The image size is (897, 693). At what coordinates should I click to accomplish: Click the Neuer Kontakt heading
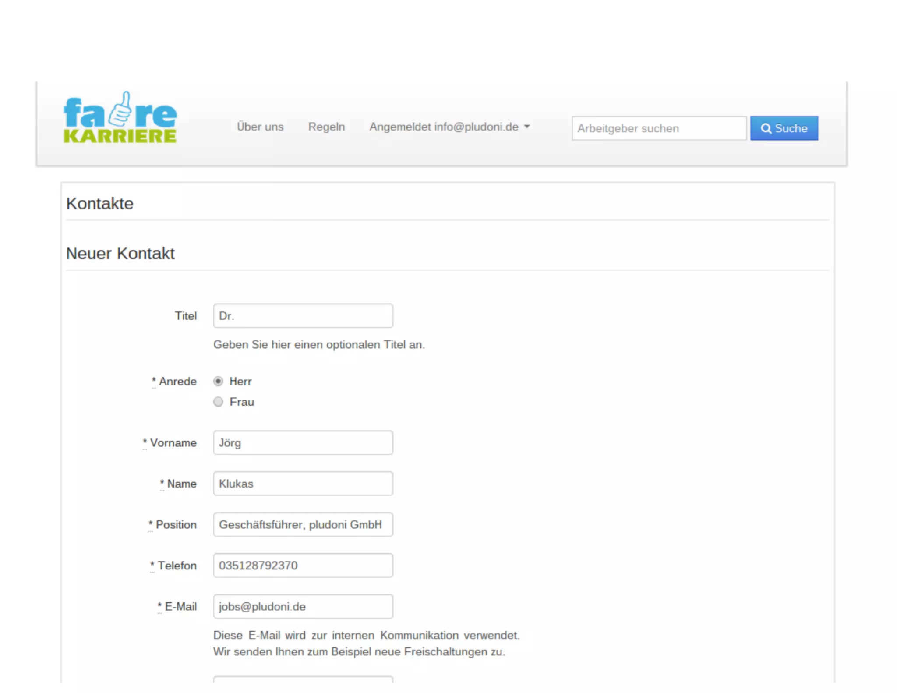point(120,253)
